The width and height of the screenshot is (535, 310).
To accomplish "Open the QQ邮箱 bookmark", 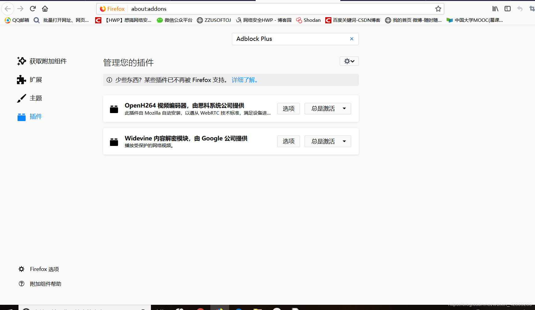I will coord(17,20).
